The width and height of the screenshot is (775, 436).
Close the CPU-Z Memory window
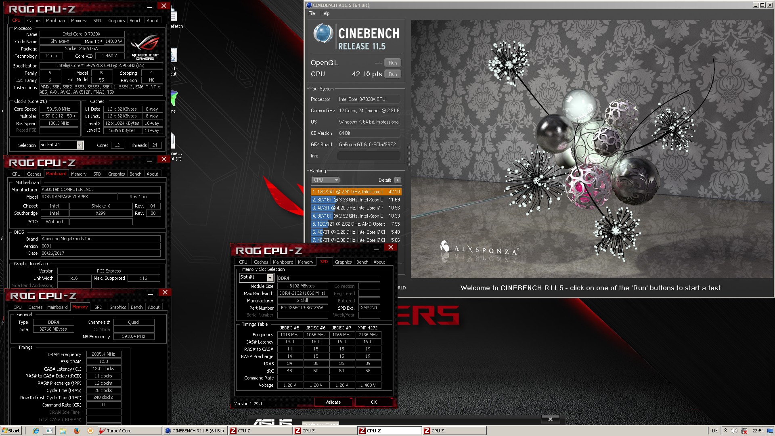coord(165,292)
